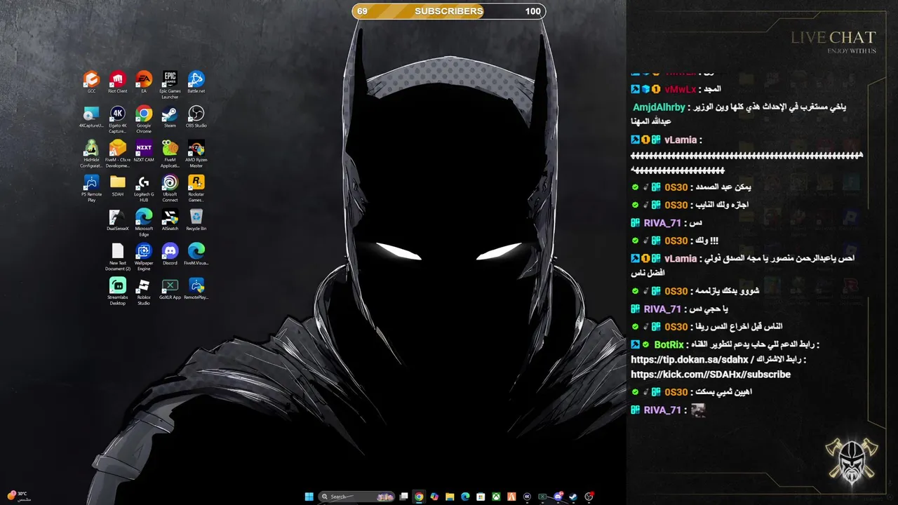Select New Text Document (2) file
The height and width of the screenshot is (505, 898).
point(117,257)
